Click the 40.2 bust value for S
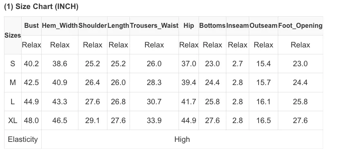The height and width of the screenshot is (157, 344). coord(31,64)
